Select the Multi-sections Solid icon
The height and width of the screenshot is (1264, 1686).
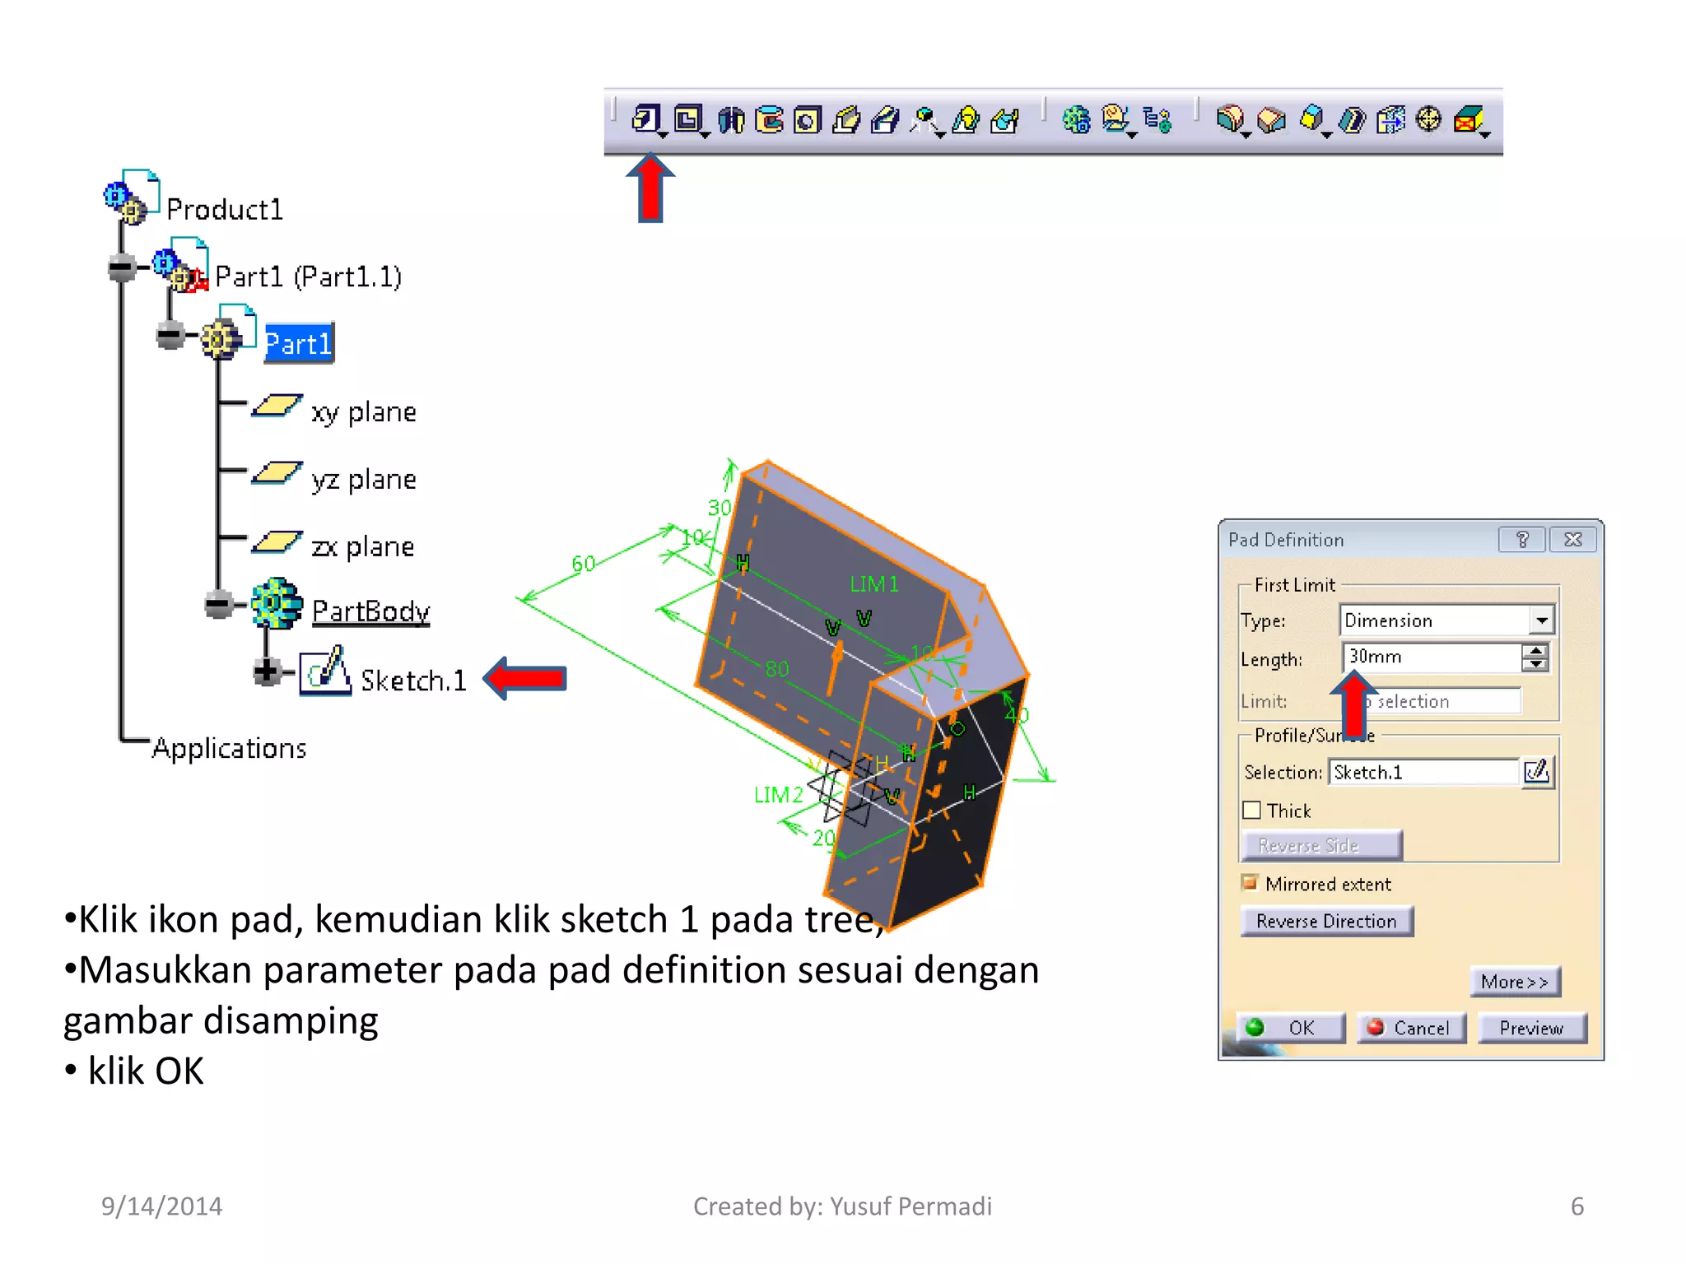[966, 120]
